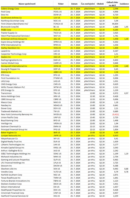Viewport: 130px width, 198px height.
Task: Click Skechers USA guidance value 0,88
Action: 126,169
